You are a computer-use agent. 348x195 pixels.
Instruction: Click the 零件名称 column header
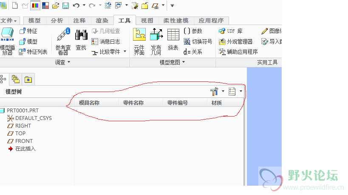(x=141, y=103)
